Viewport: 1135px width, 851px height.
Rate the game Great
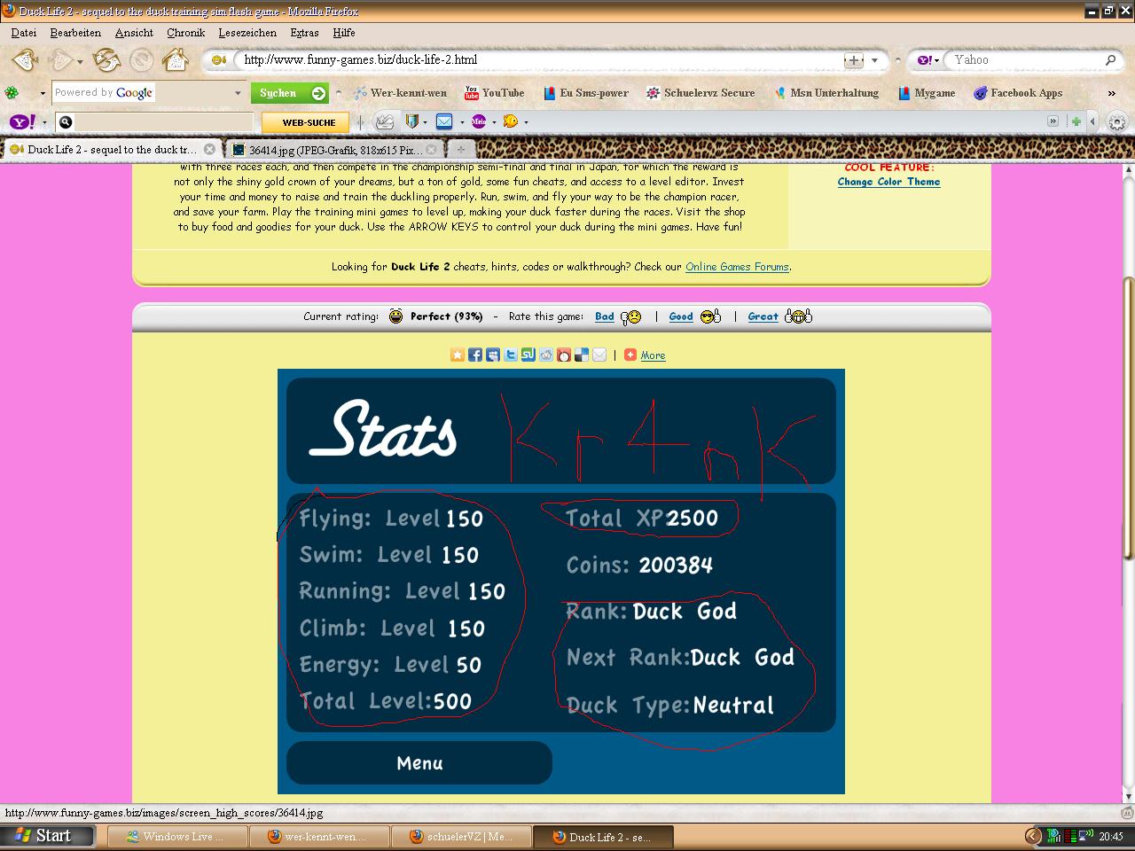[x=763, y=316]
